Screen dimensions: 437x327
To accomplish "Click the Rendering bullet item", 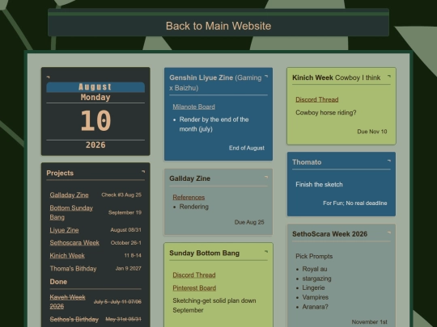I will [x=194, y=207].
